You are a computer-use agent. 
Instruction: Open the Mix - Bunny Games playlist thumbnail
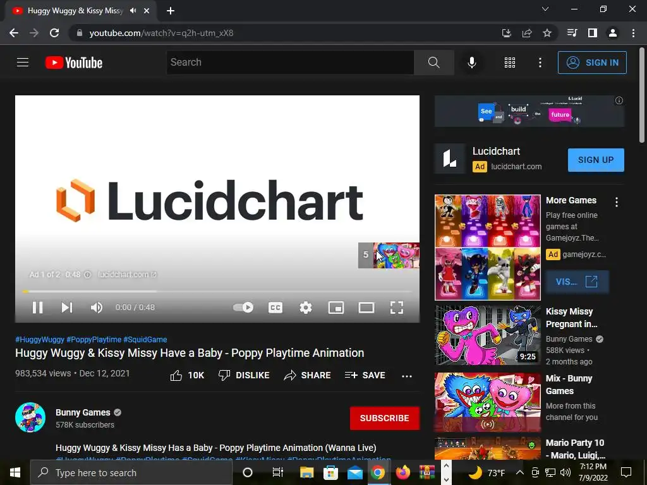(488, 402)
